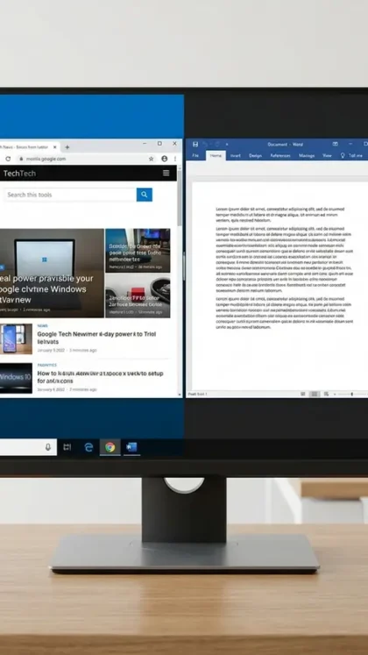
Task: Open a new tab with Chrome's plus button
Action: tap(67, 147)
